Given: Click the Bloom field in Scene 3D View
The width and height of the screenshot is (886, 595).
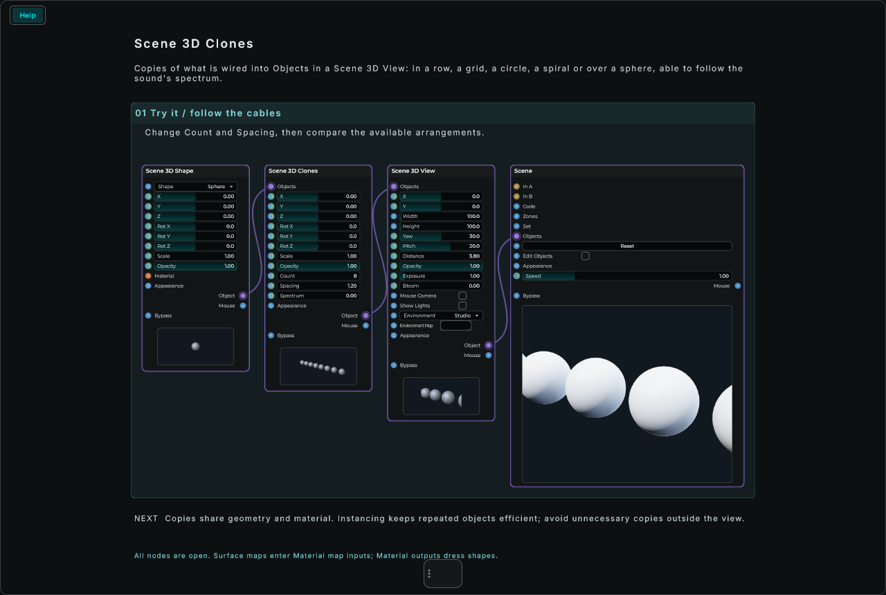Looking at the screenshot, I should pyautogui.click(x=442, y=286).
